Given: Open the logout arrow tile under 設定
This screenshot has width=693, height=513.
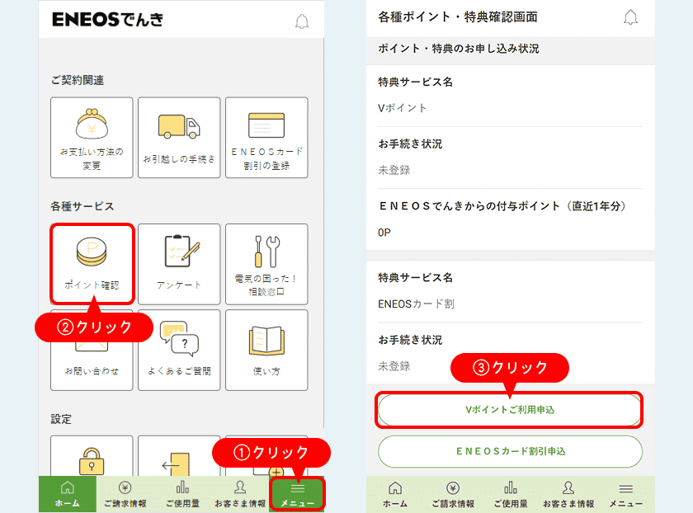Looking at the screenshot, I should tap(179, 456).
